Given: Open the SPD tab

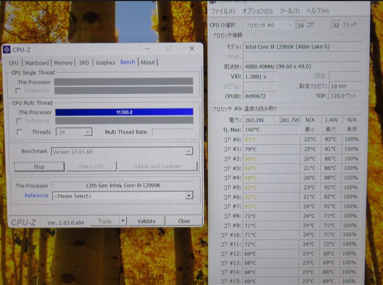Looking at the screenshot, I should (84, 63).
